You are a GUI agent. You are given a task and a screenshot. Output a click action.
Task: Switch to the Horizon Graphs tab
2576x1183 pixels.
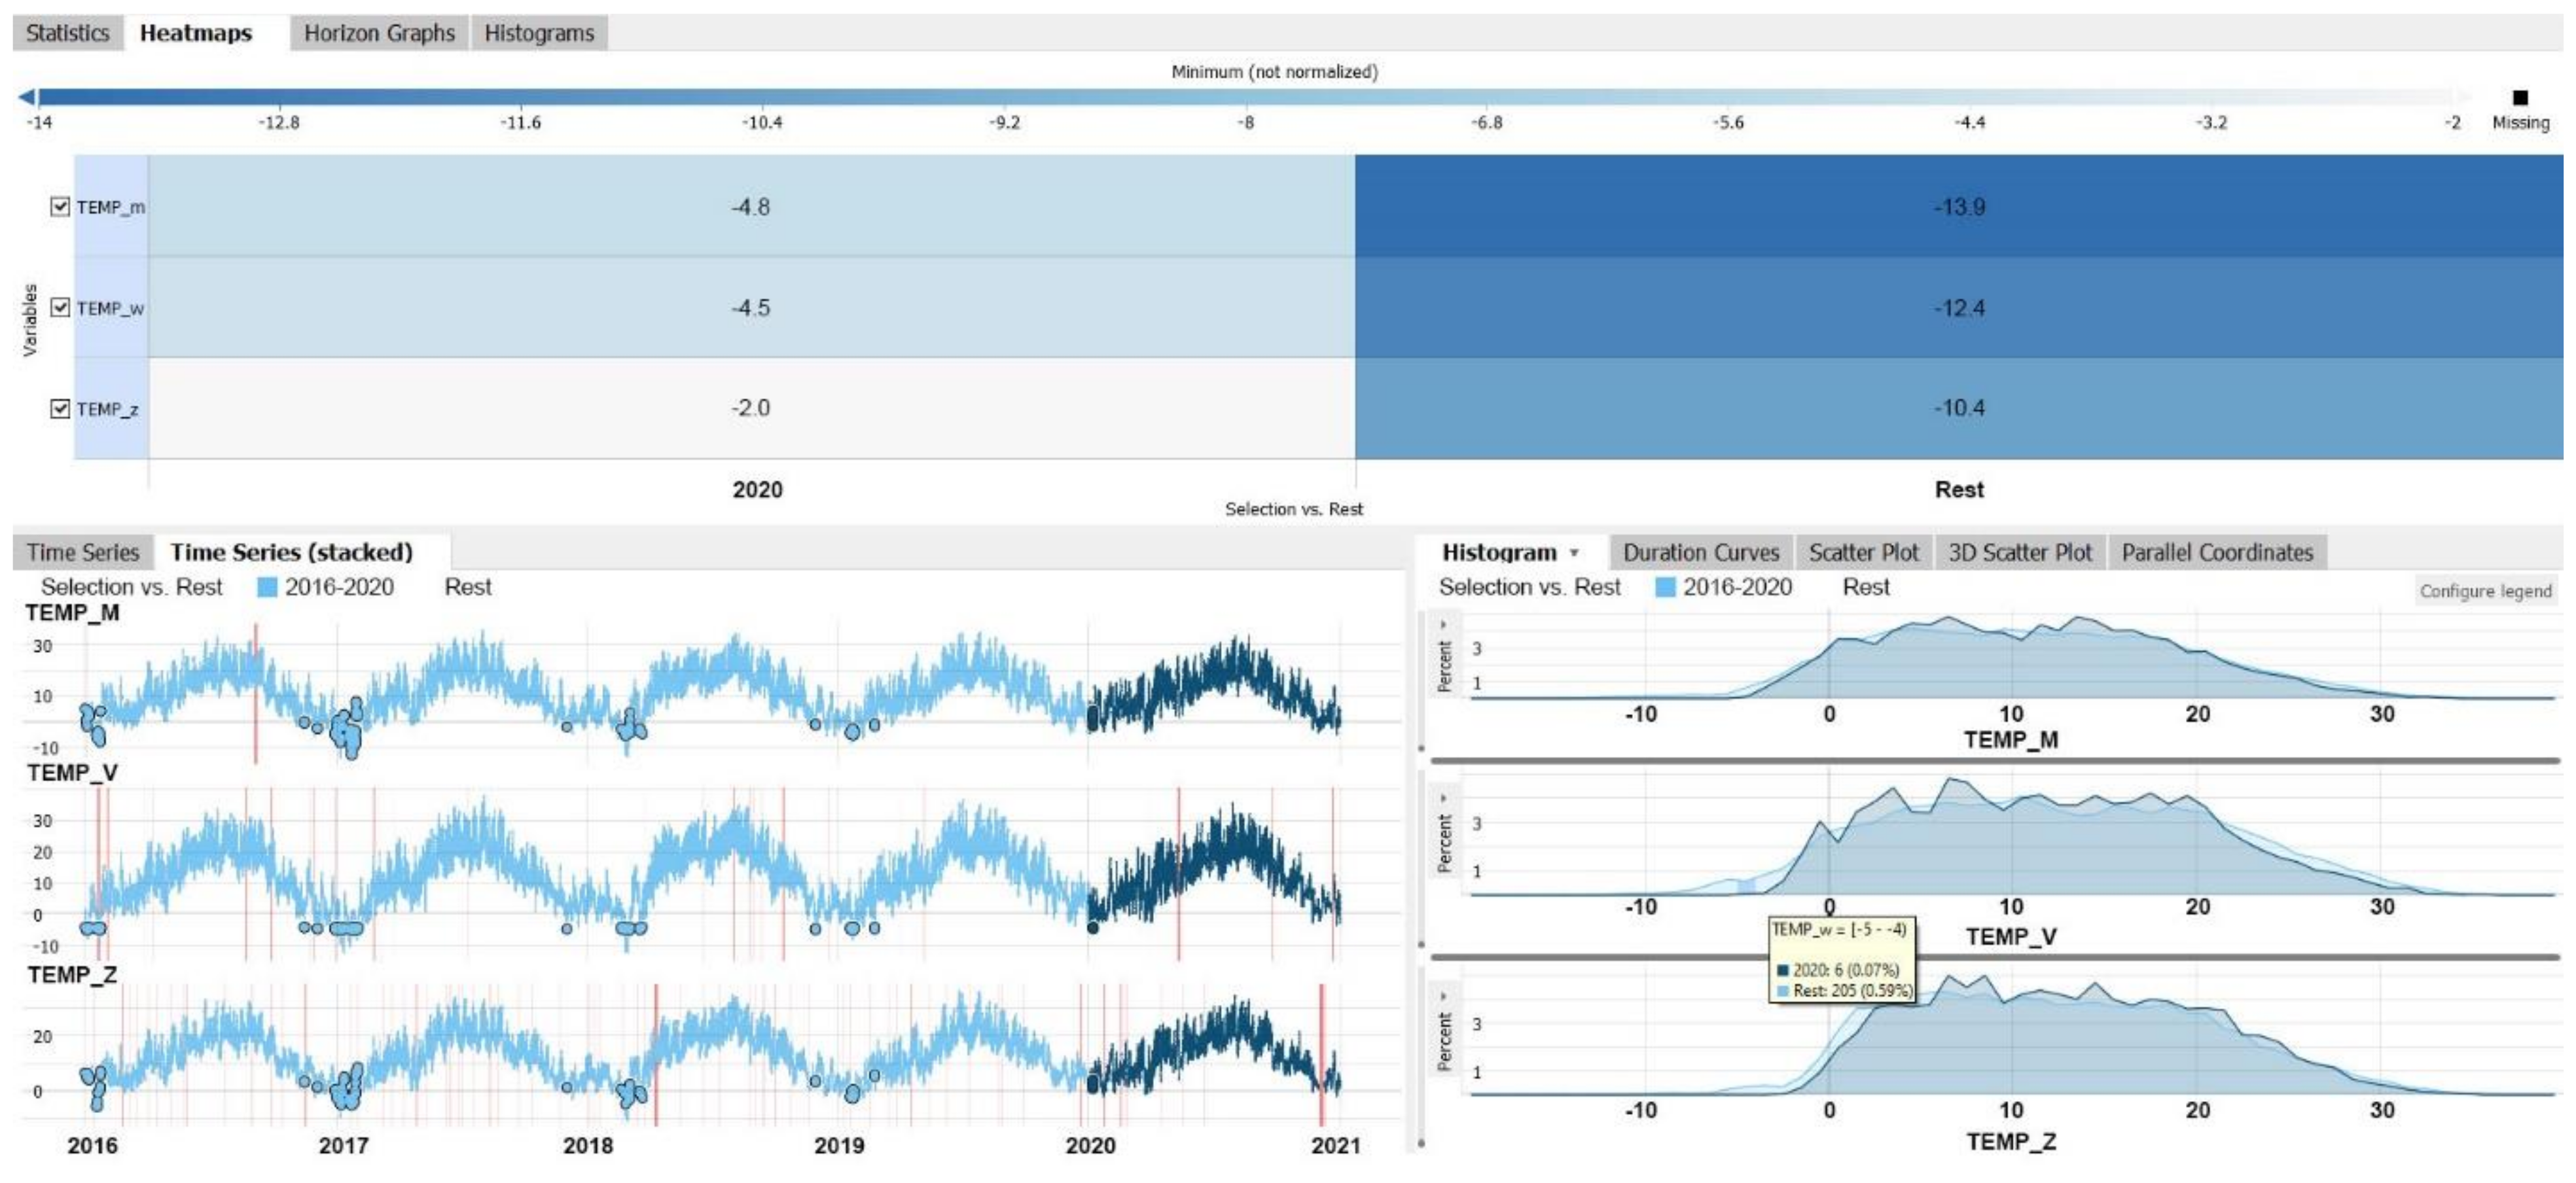pyautogui.click(x=379, y=33)
